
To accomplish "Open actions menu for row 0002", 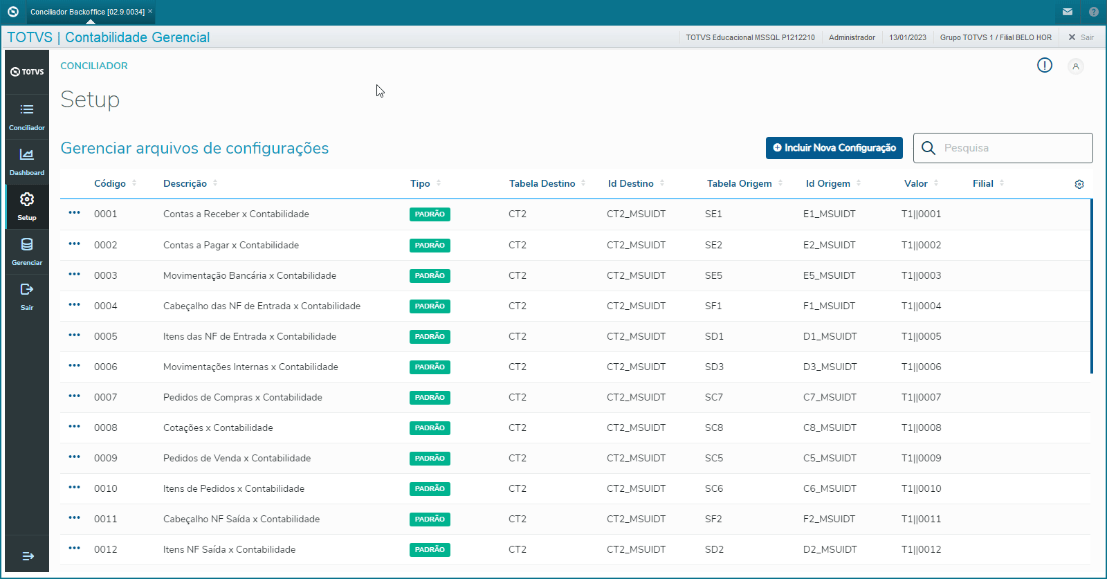I will point(75,244).
